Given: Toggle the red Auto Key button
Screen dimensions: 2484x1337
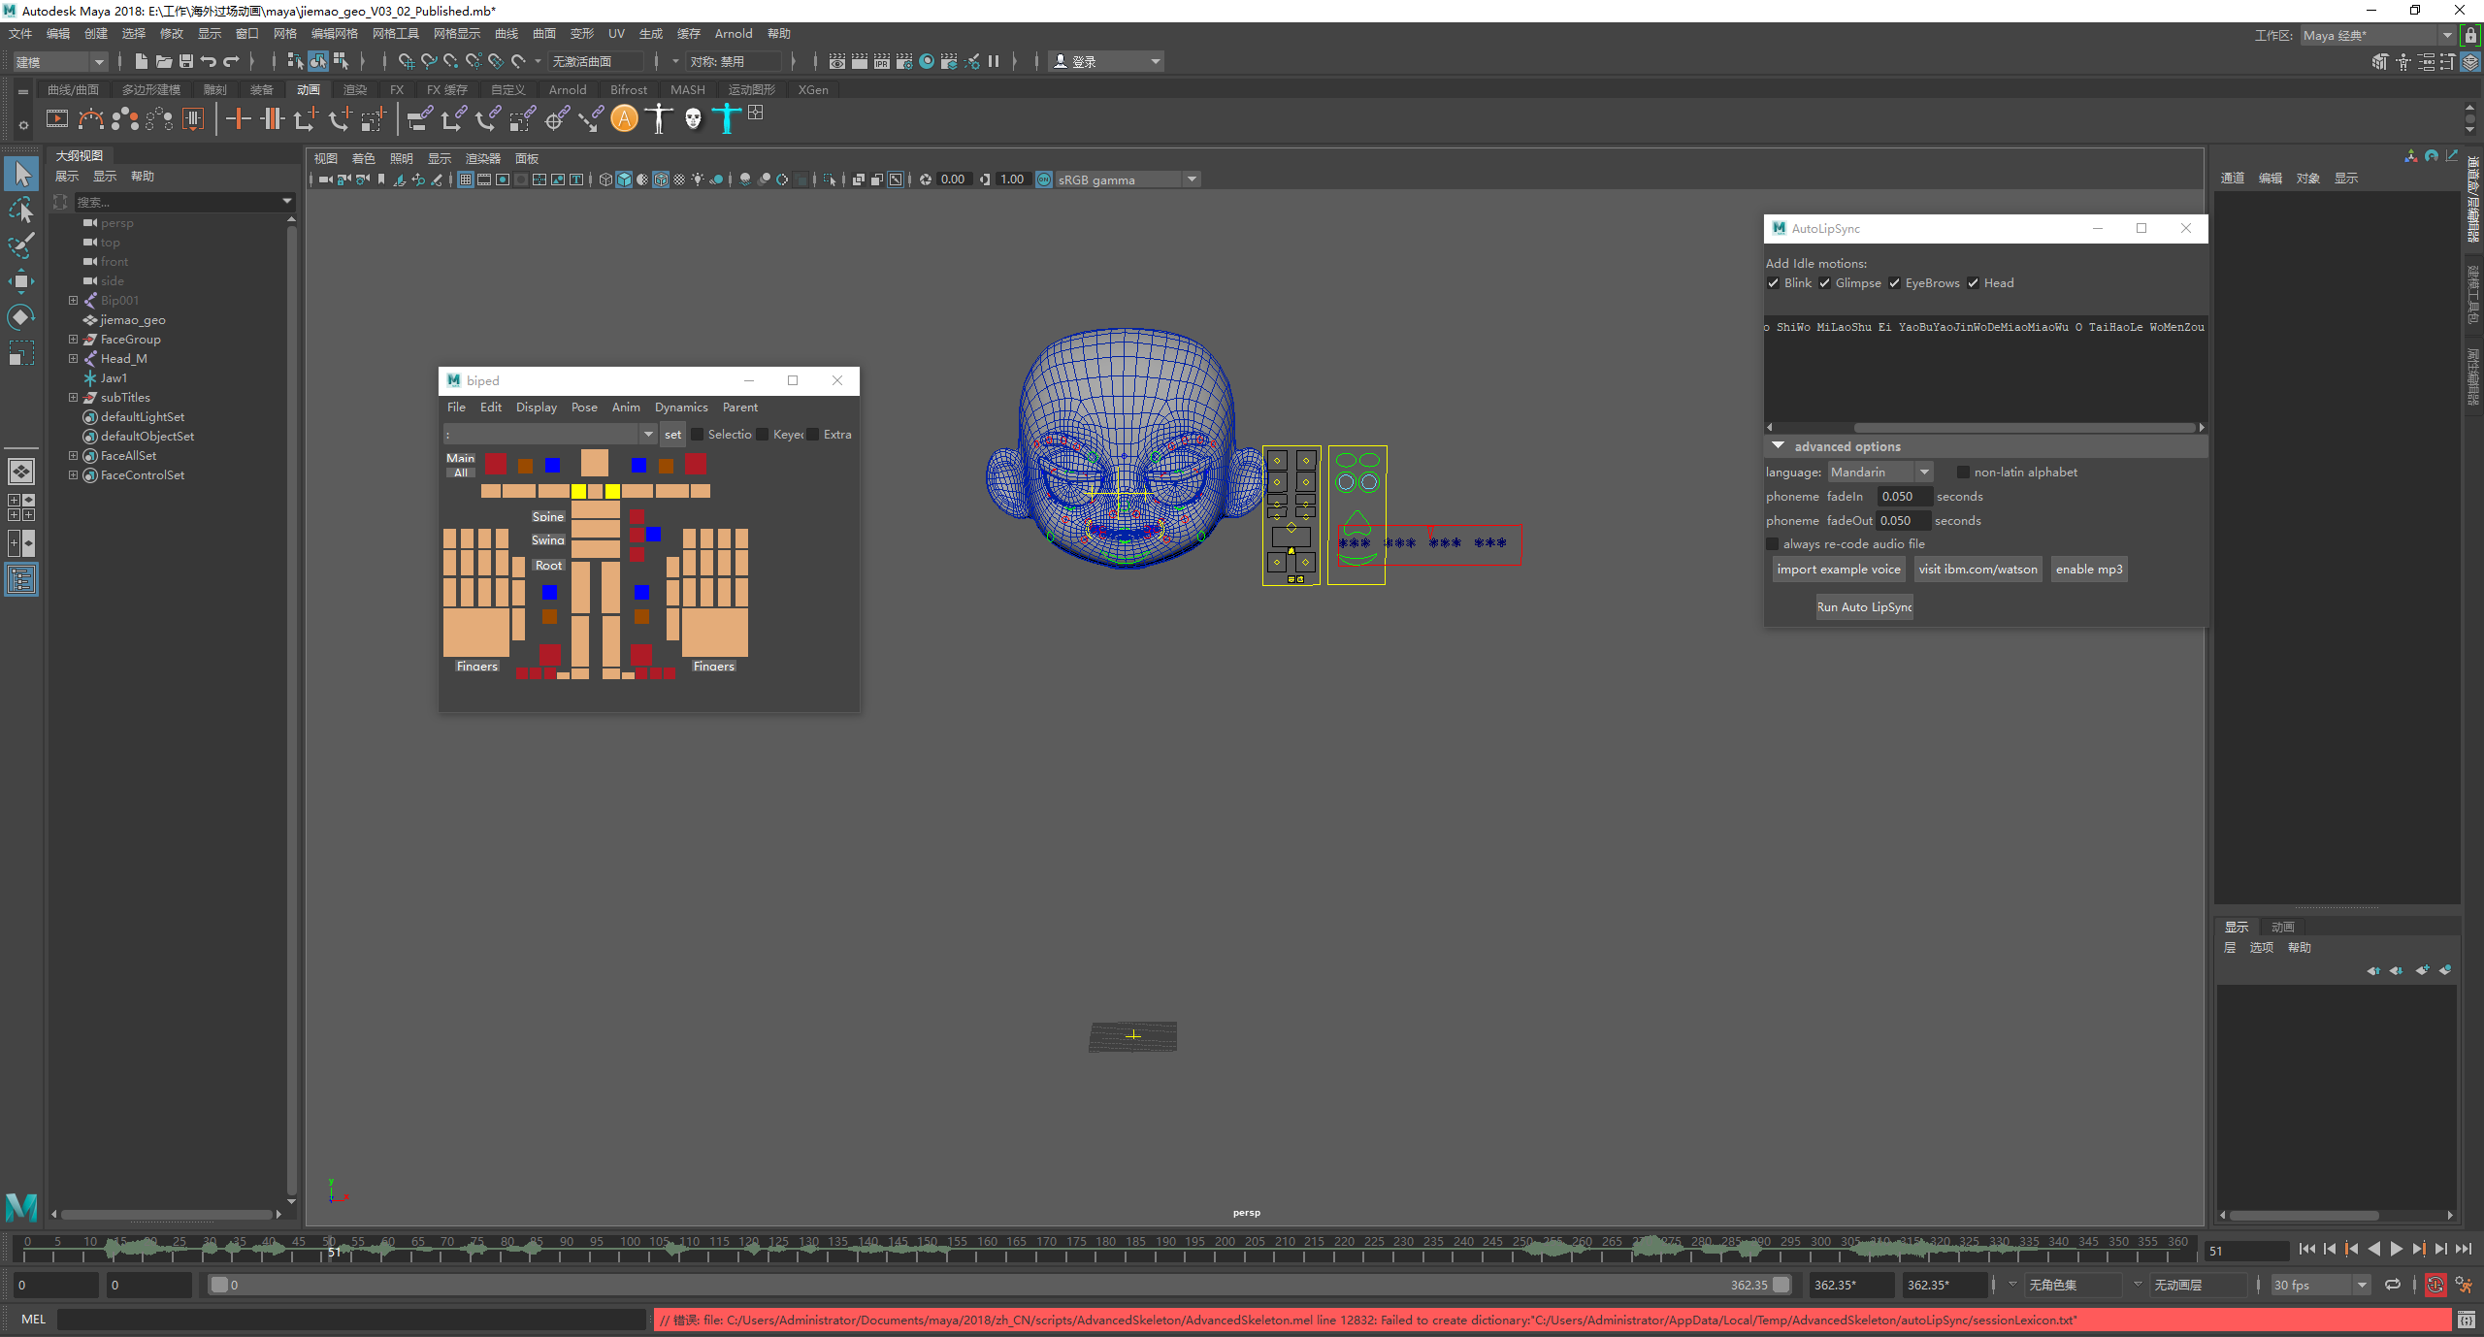Looking at the screenshot, I should 2435,1285.
